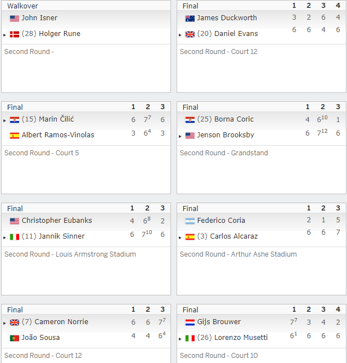
Task: Click Second Round - Grandstand label
Action: (x=224, y=153)
